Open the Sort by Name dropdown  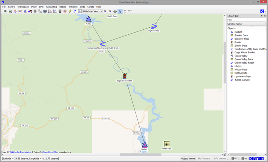coord(246,24)
